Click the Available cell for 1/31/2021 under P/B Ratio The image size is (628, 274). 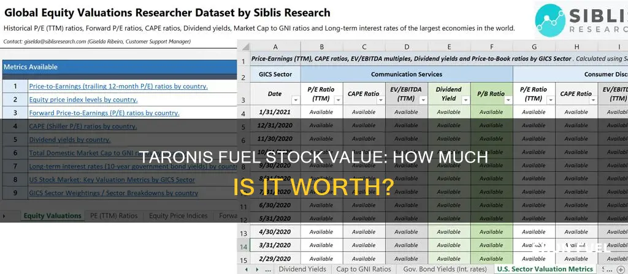(x=491, y=113)
